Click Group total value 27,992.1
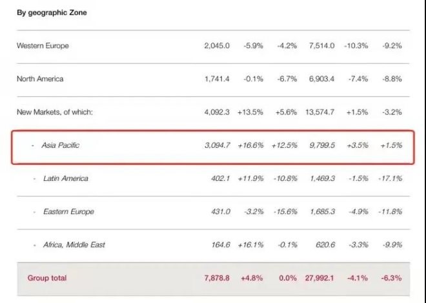Image resolution: width=426 pixels, height=303 pixels. coord(319,278)
